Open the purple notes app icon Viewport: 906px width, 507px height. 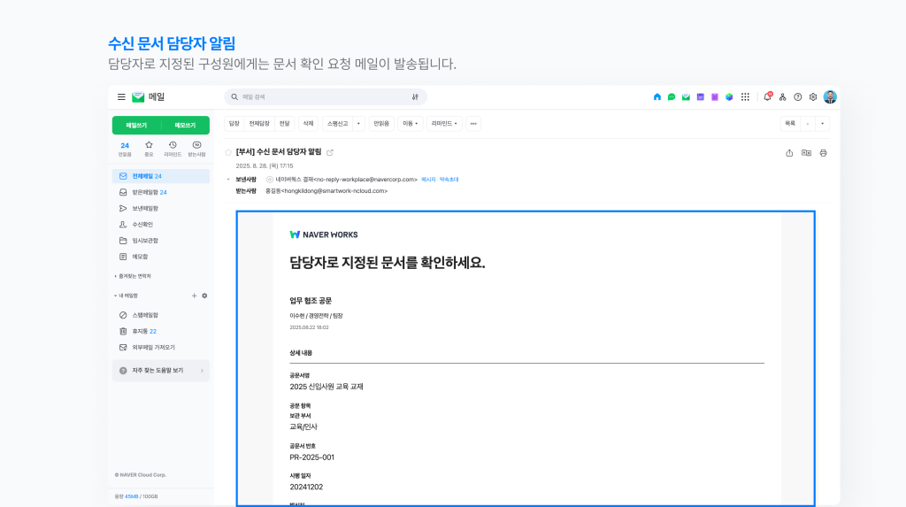(x=715, y=97)
